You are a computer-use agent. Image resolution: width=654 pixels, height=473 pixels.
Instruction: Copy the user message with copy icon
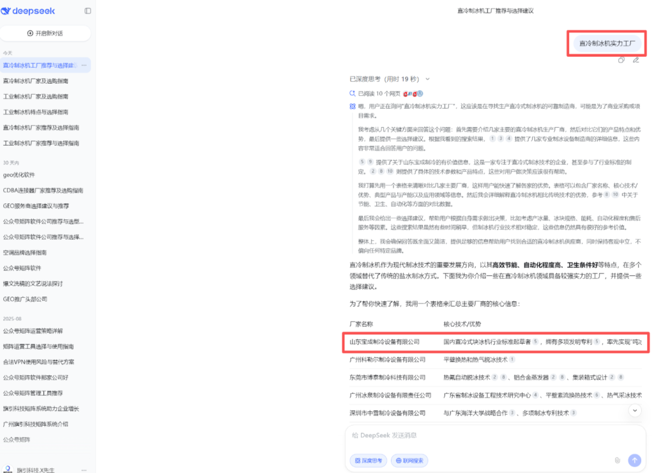621,60
